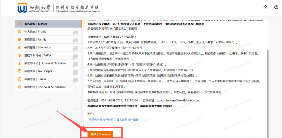Click gray status icon beside Education
The image size is (282, 138).
[75, 48]
